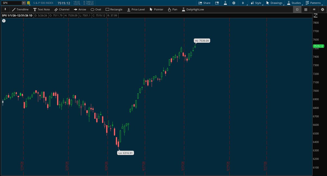The width and height of the screenshot is (327, 176).
Task: Select the Price Level tool
Action: pos(136,9)
